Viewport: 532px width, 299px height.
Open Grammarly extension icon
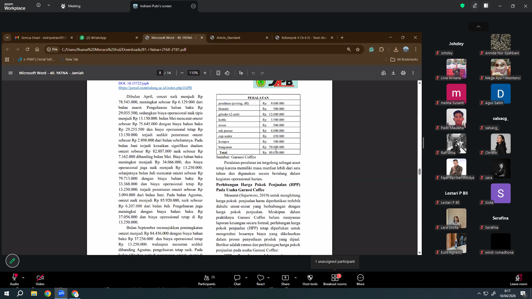pyautogui.click(x=371, y=49)
